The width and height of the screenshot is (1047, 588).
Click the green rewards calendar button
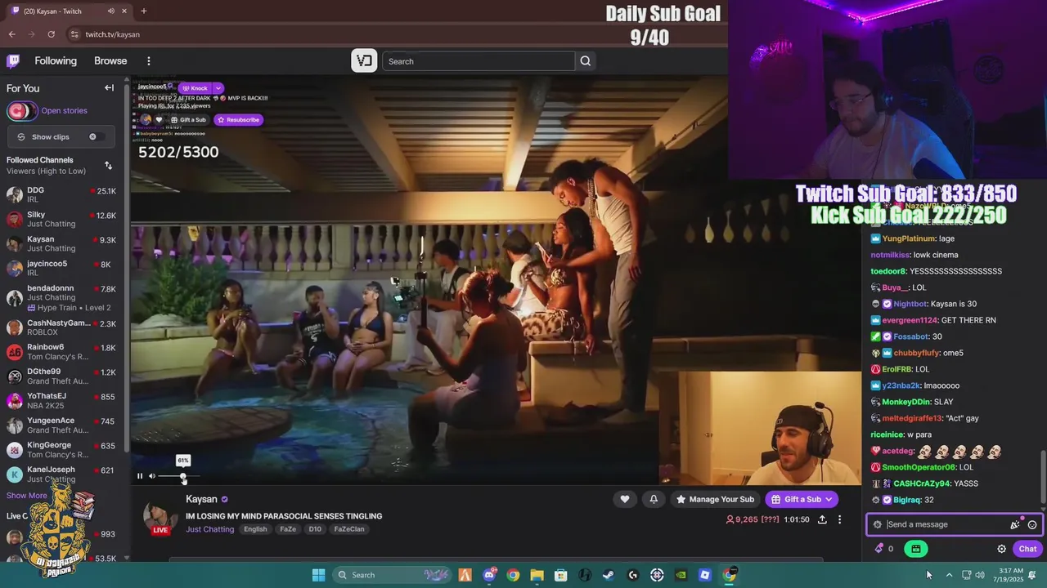pos(916,549)
